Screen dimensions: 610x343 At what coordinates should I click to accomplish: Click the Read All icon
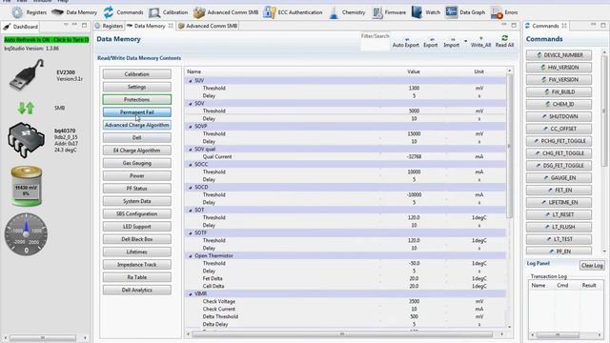click(504, 38)
